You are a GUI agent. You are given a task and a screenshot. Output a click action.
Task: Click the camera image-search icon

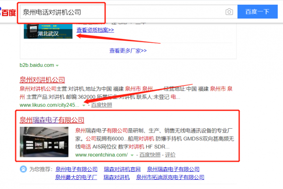coord(229,12)
